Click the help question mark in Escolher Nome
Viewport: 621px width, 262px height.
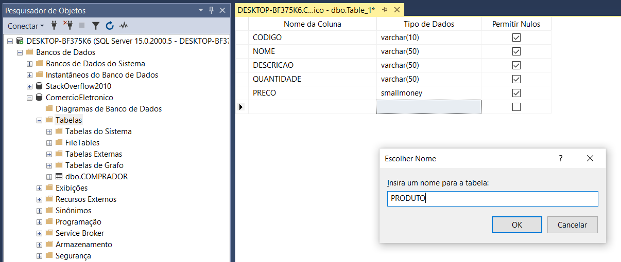[561, 158]
